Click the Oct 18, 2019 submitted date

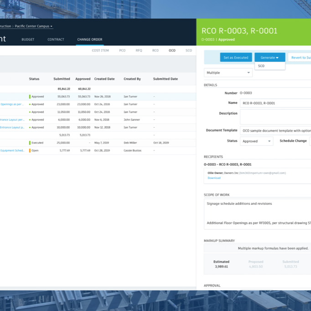(161, 143)
